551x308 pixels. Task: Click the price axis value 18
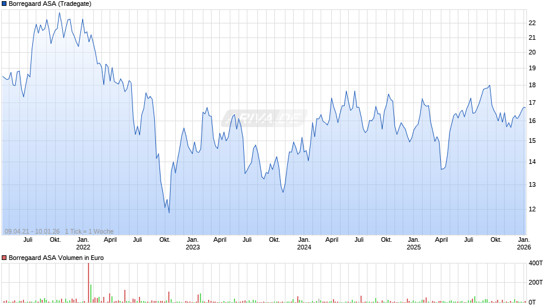coord(532,85)
